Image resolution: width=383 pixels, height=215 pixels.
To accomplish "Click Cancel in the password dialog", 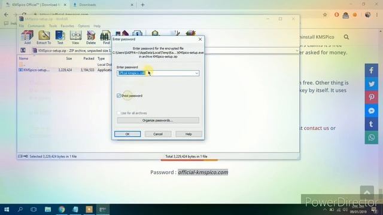I will (x=158, y=134).
